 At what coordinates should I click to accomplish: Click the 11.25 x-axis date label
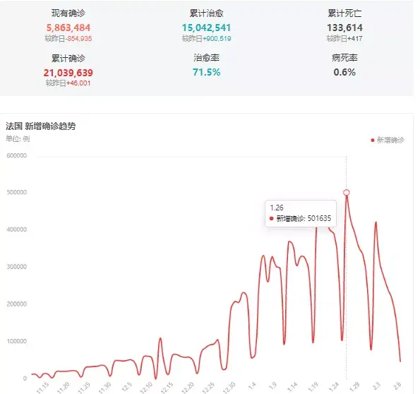pos(84,388)
